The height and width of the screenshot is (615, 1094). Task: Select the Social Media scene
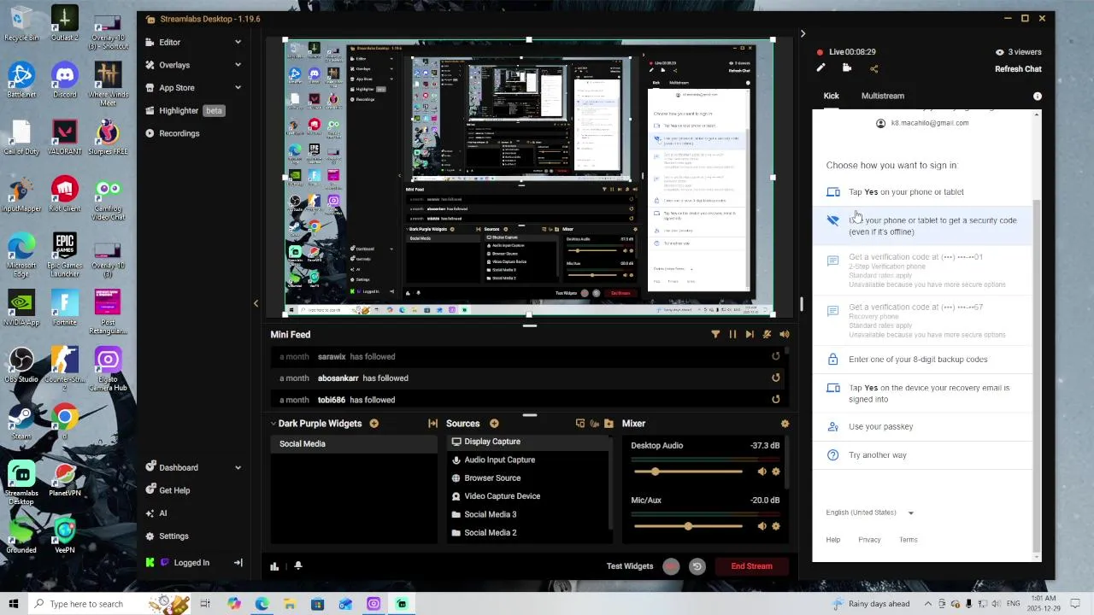(x=354, y=444)
